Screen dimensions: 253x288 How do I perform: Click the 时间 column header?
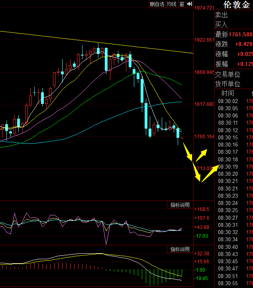tap(228, 93)
